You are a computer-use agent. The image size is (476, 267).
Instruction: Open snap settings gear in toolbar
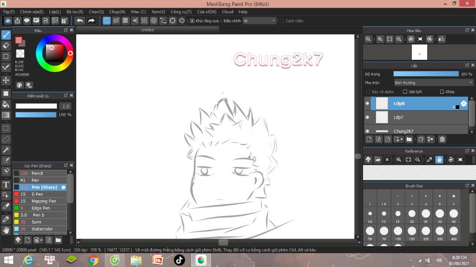coord(182,20)
